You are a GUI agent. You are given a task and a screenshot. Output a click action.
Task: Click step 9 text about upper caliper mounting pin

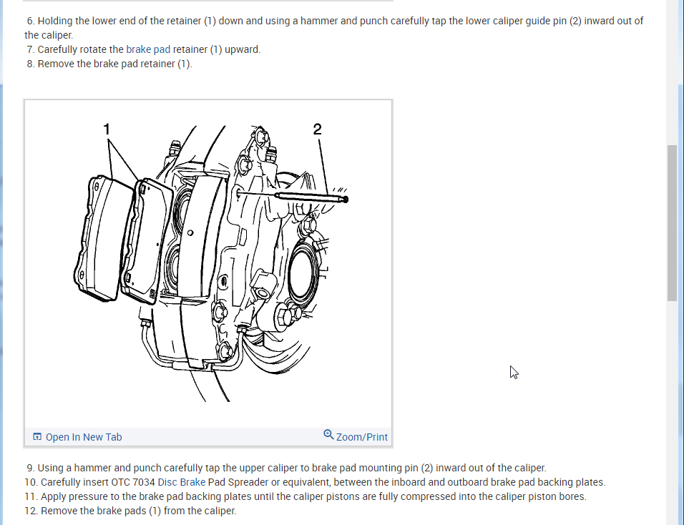click(286, 468)
